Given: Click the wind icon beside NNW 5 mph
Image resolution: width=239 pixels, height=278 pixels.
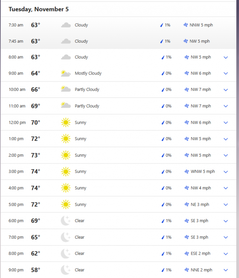Looking at the screenshot, I should (186, 25).
